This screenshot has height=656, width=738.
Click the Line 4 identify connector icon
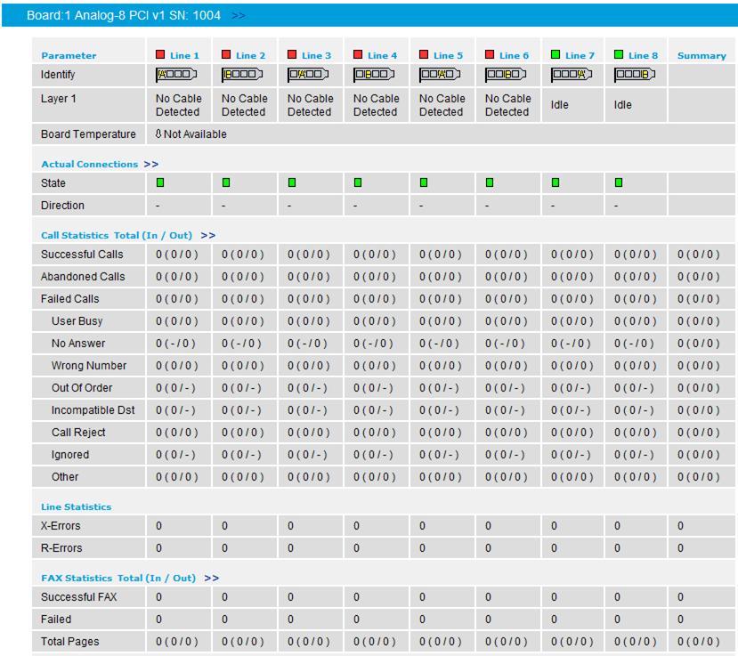374,75
